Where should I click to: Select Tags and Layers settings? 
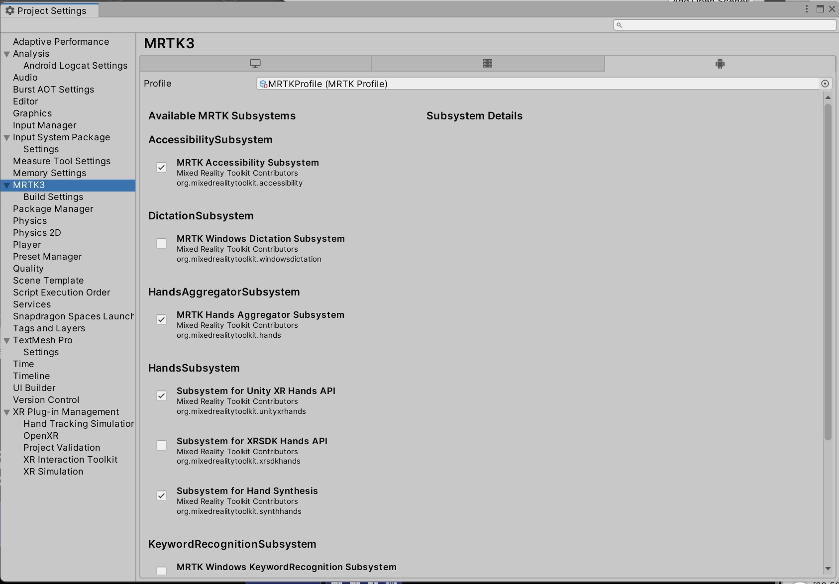[x=68, y=328]
